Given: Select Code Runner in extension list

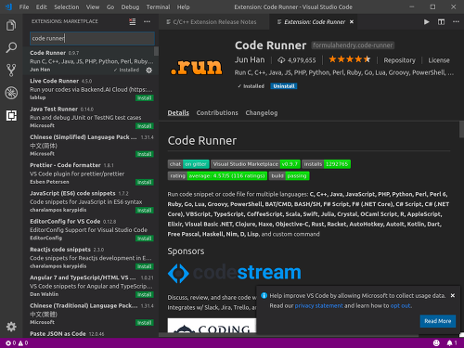Looking at the screenshot, I should (x=91, y=60).
